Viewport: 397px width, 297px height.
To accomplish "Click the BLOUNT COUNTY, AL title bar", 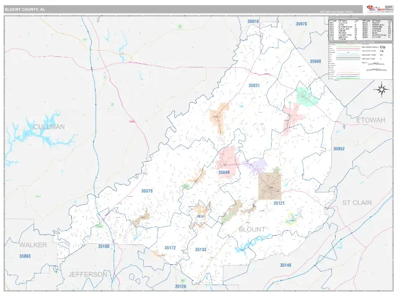I will [x=184, y=9].
